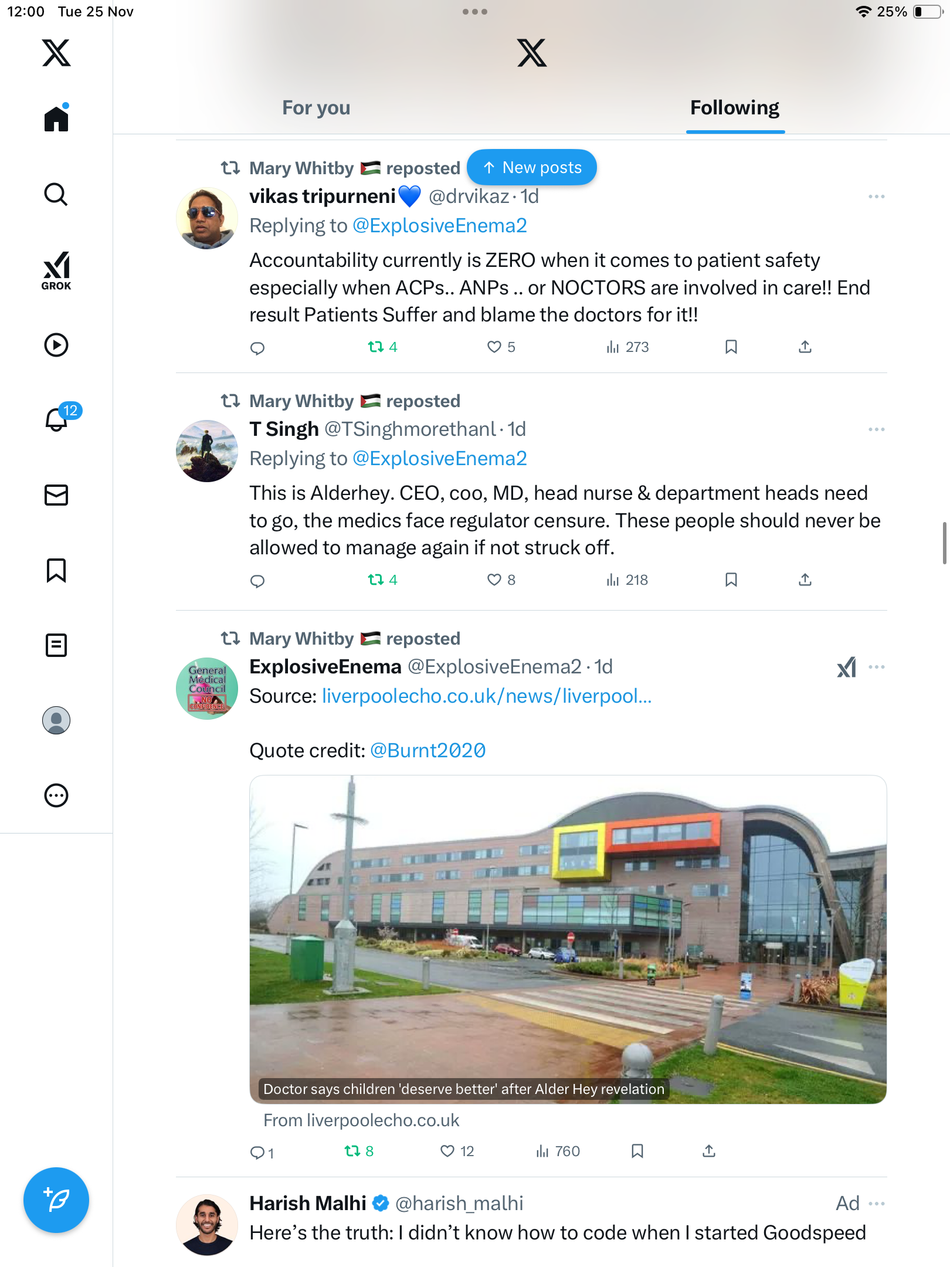The image size is (950, 1267).
Task: Open the Alder Hey article image
Action: (x=568, y=940)
